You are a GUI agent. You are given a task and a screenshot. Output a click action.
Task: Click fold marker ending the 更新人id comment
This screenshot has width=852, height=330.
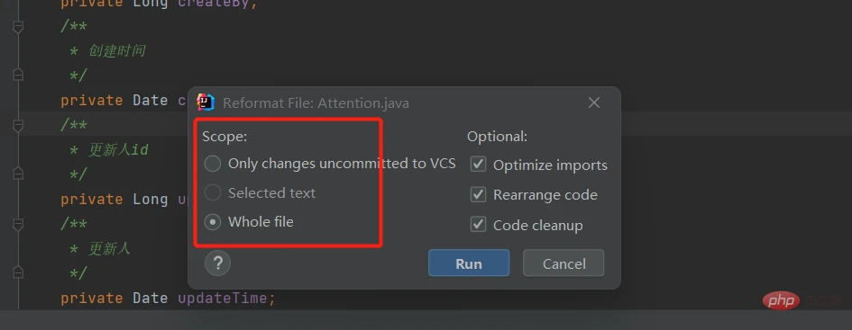pos(18,174)
